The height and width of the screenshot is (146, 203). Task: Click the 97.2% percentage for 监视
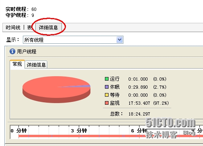pos(161,103)
